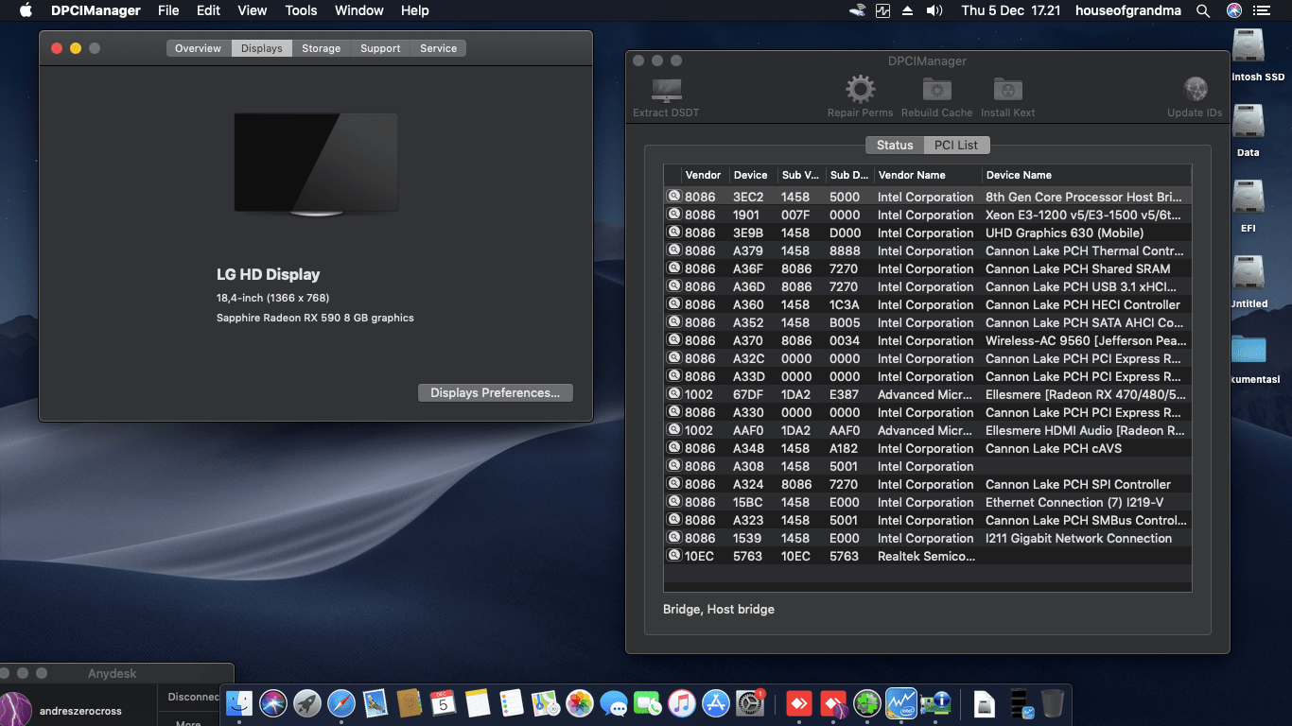Click Displays Preferences button
Image resolution: width=1292 pixels, height=726 pixels.
click(496, 392)
